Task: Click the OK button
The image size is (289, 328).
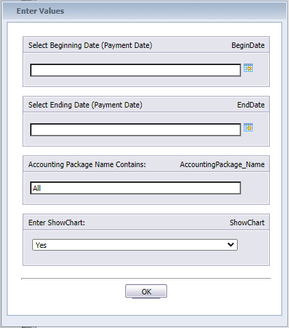Action: click(x=146, y=291)
